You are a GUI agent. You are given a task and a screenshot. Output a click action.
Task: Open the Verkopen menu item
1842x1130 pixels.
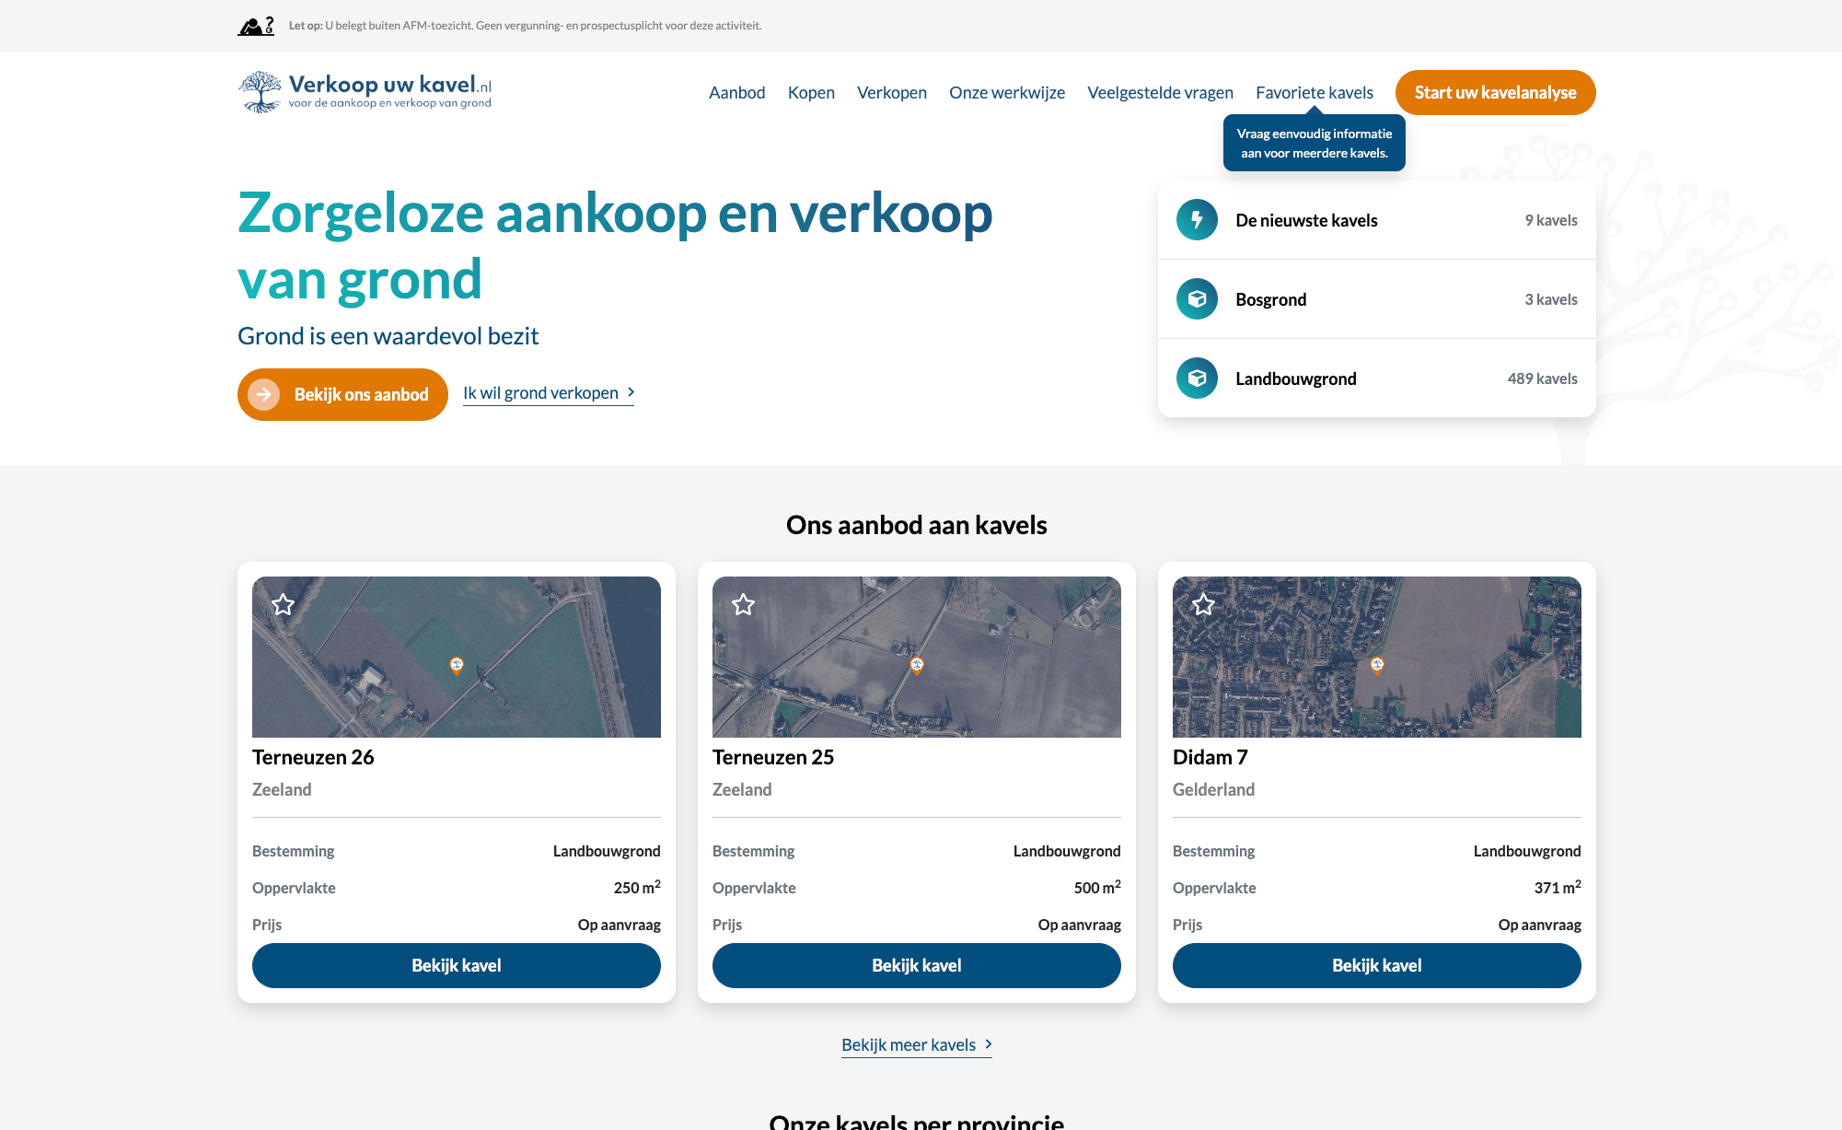pos(892,92)
